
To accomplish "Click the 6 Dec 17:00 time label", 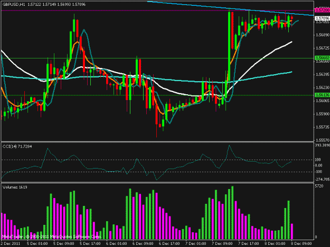I will pyautogui.click(x=169, y=244).
